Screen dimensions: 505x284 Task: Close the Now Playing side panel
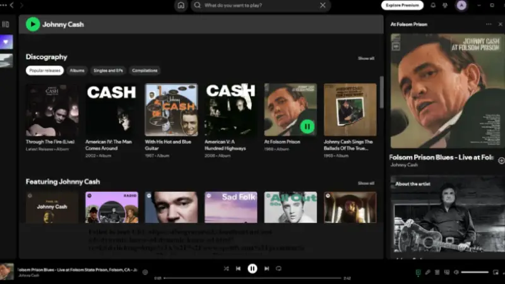(500, 24)
